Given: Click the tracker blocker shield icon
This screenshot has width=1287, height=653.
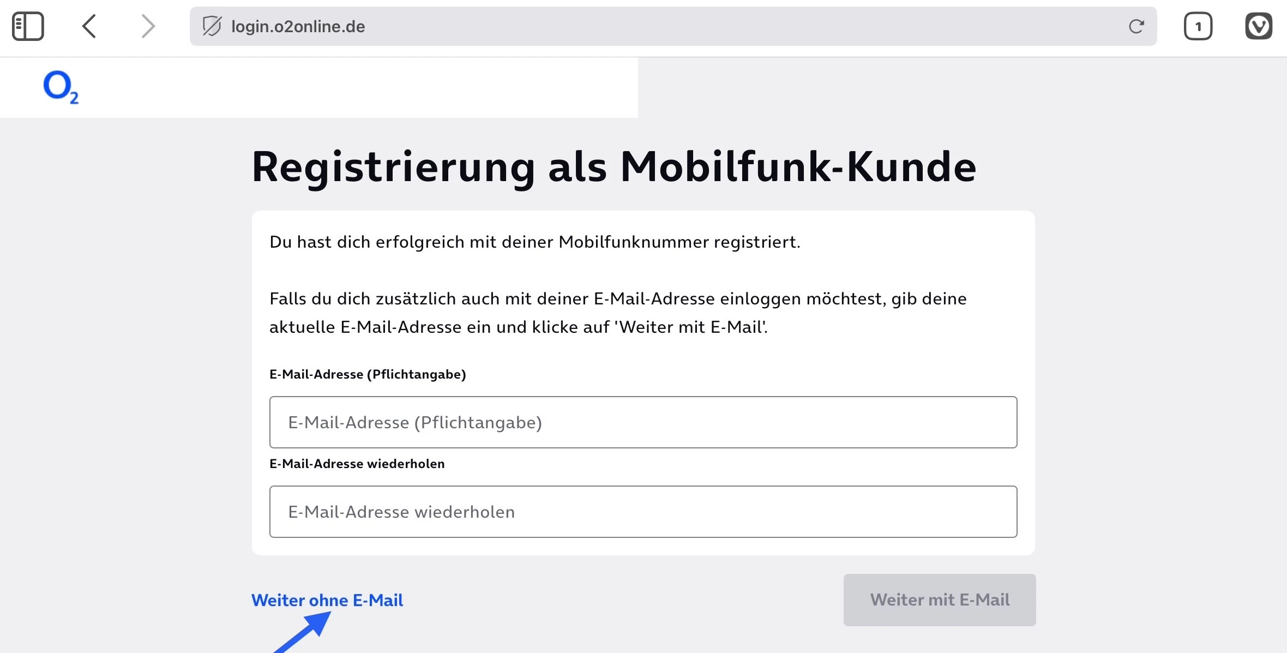Looking at the screenshot, I should point(212,26).
